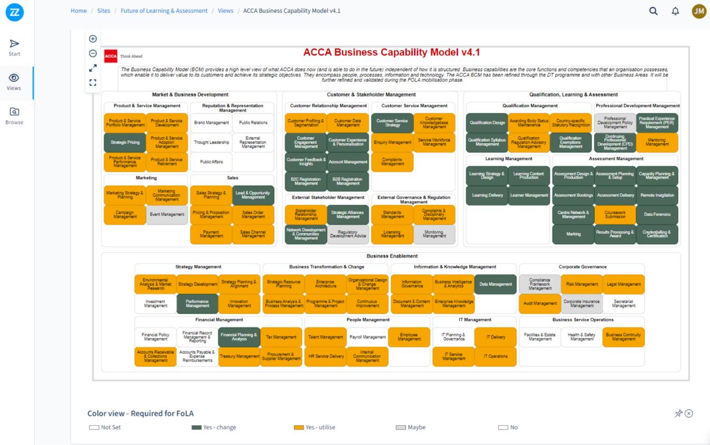Click the Qualification Design box

coord(487,123)
